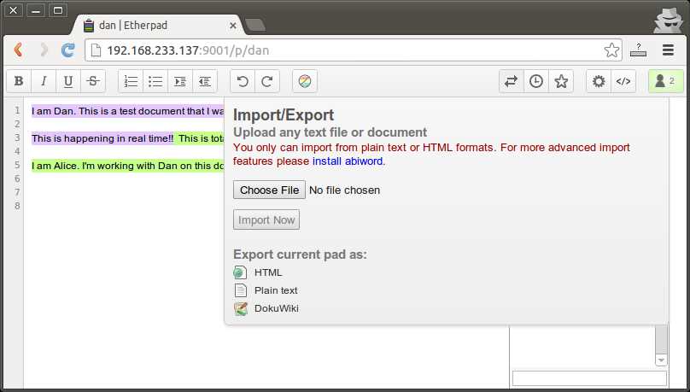
Task: Close the Import/Export panel via arrows icon
Action: [x=512, y=81]
